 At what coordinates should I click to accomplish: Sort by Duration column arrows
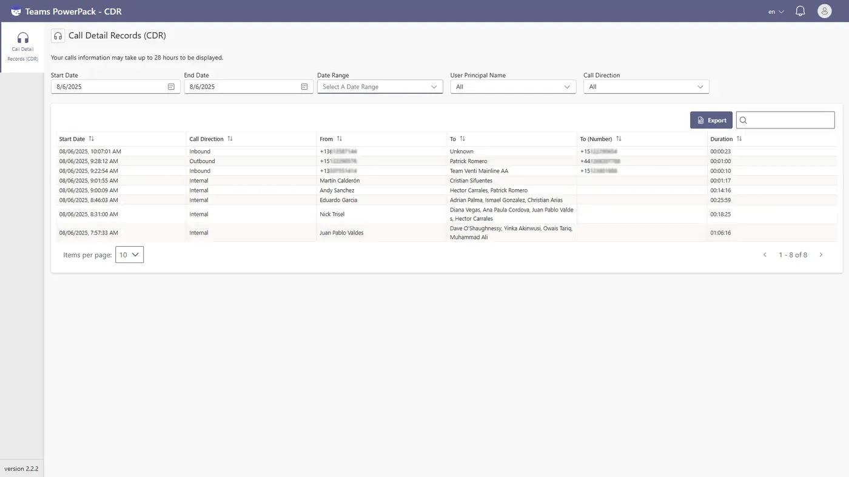pyautogui.click(x=739, y=139)
